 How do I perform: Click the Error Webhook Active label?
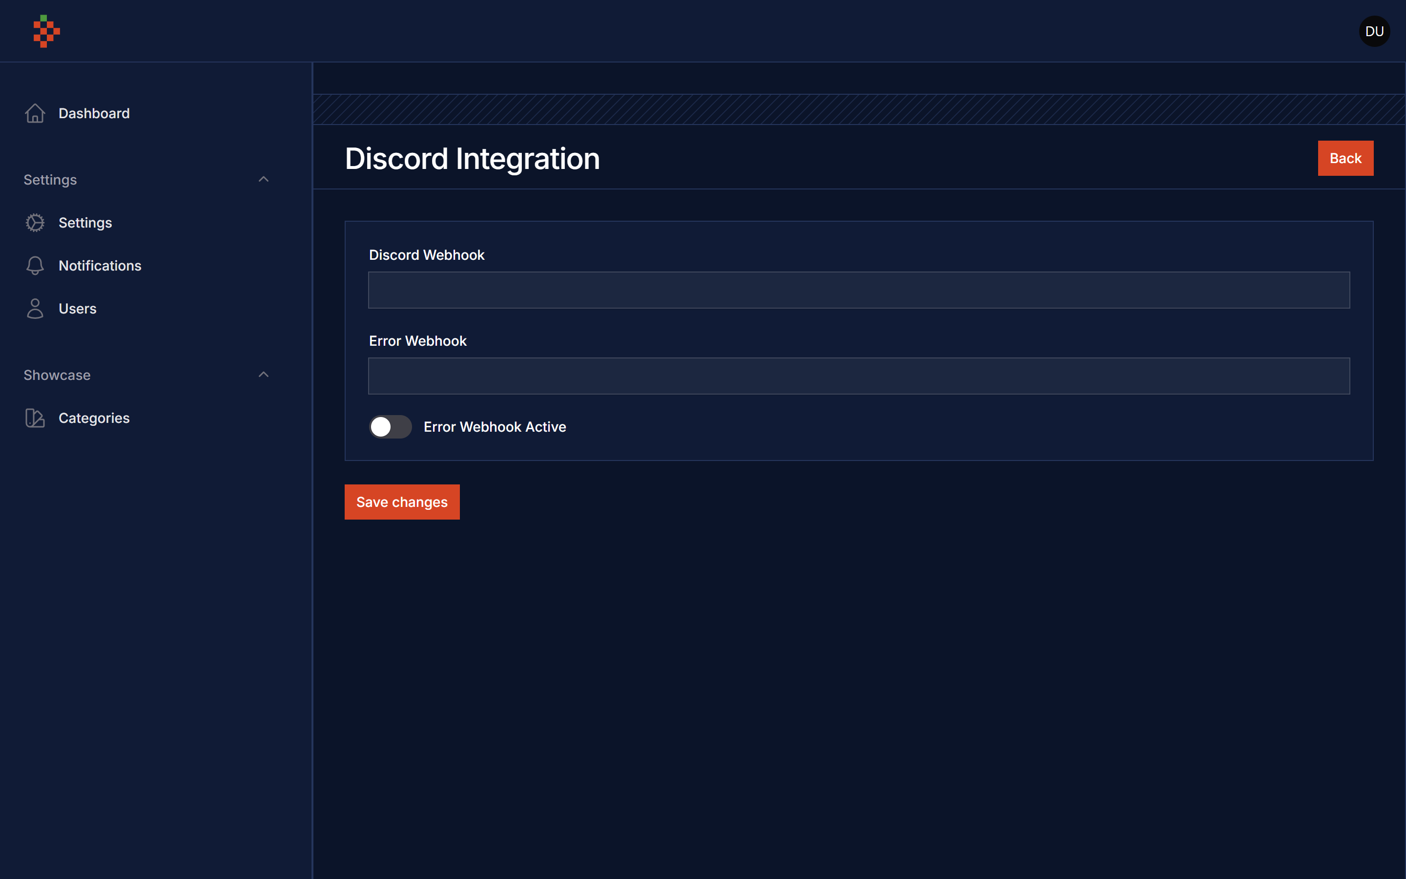pyautogui.click(x=495, y=427)
